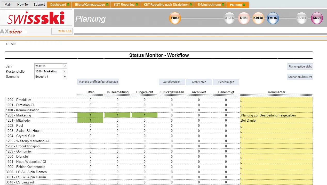Click the In Bearbeitung column header
The image size is (327, 185).
pos(117,92)
